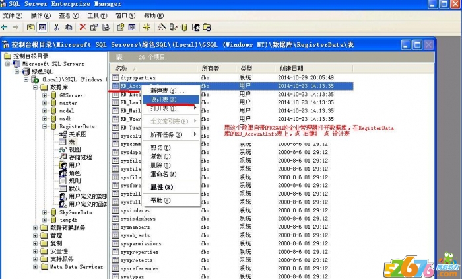Image resolution: width=462 pixels, height=279 pixels.
Task: Sort by the 所有者 column header
Action: pyautogui.click(x=216, y=69)
